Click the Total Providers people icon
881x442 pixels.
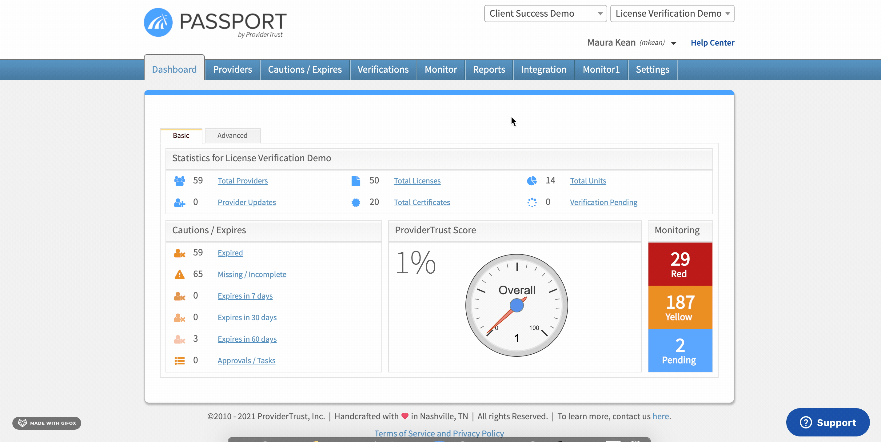179,181
